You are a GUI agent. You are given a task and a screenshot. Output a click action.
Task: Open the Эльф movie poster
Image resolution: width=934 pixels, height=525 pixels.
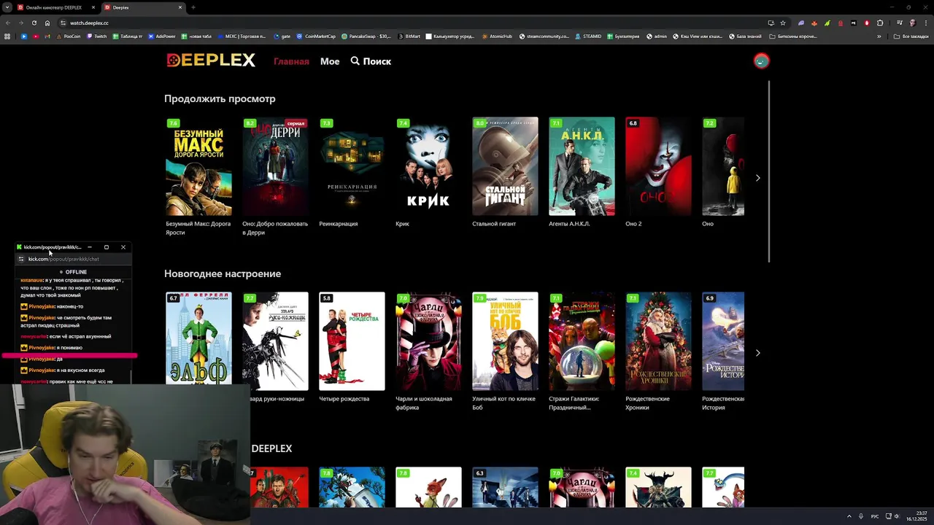point(198,338)
